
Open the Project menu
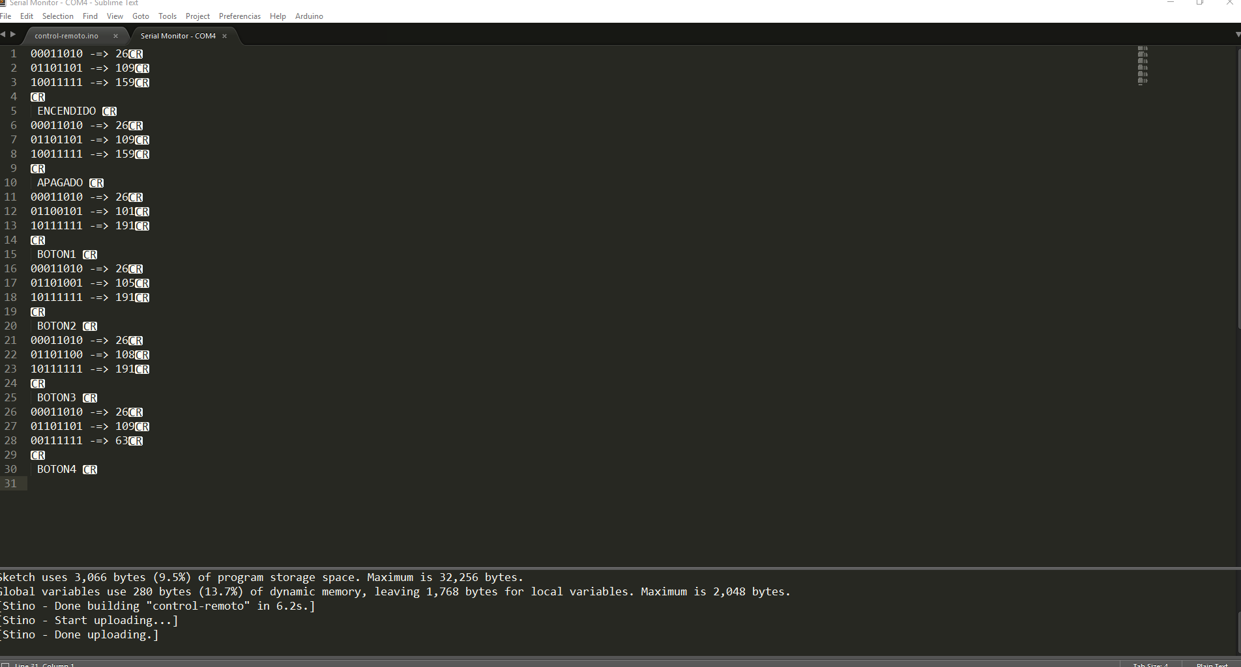[197, 16]
